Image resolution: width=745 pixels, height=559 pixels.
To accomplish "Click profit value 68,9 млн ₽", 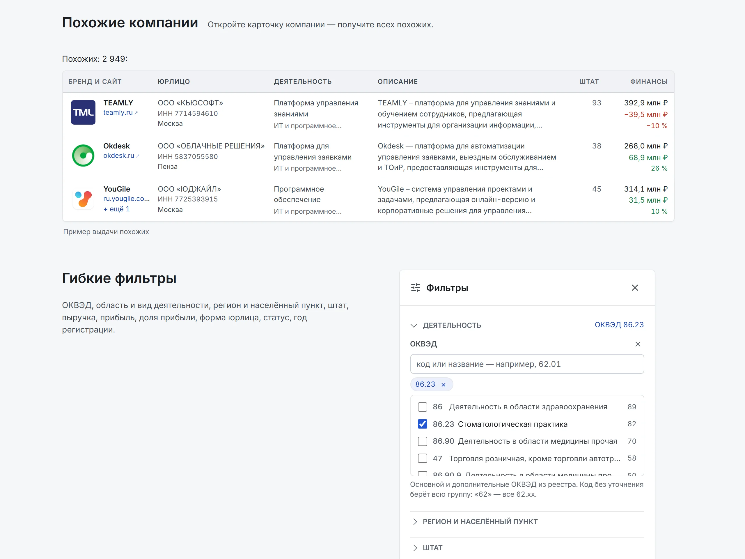I will pos(648,158).
